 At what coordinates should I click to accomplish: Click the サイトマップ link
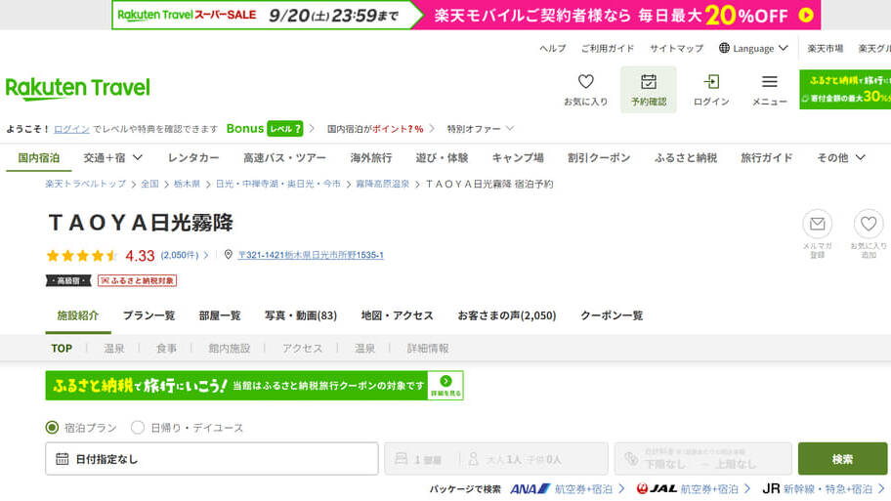[676, 48]
